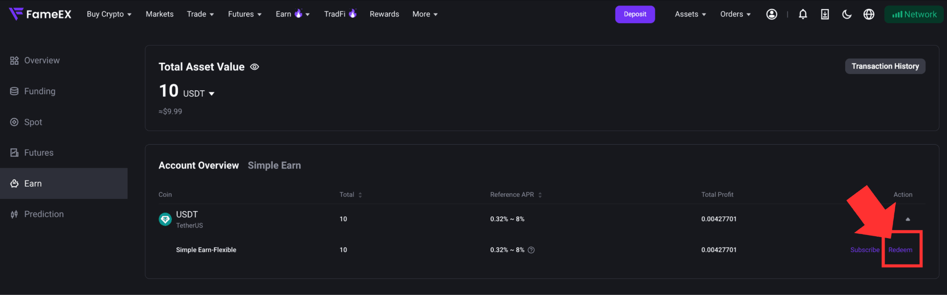Click the Total Profit column header

pos(717,195)
